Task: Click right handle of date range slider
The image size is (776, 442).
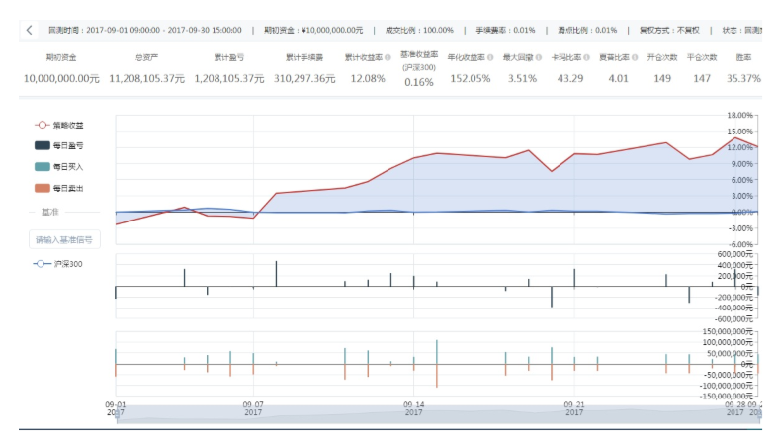Action: 759,417
